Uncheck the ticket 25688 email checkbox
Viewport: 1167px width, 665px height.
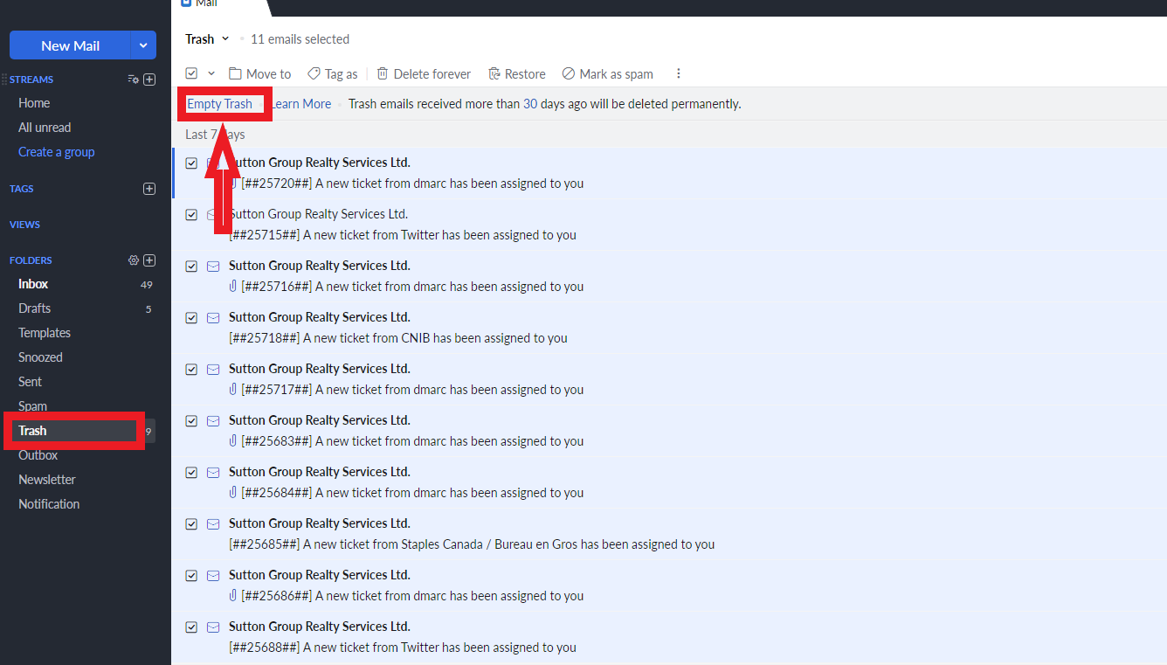click(191, 627)
